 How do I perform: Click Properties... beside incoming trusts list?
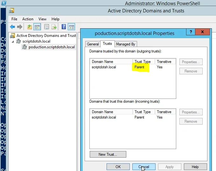(191, 112)
